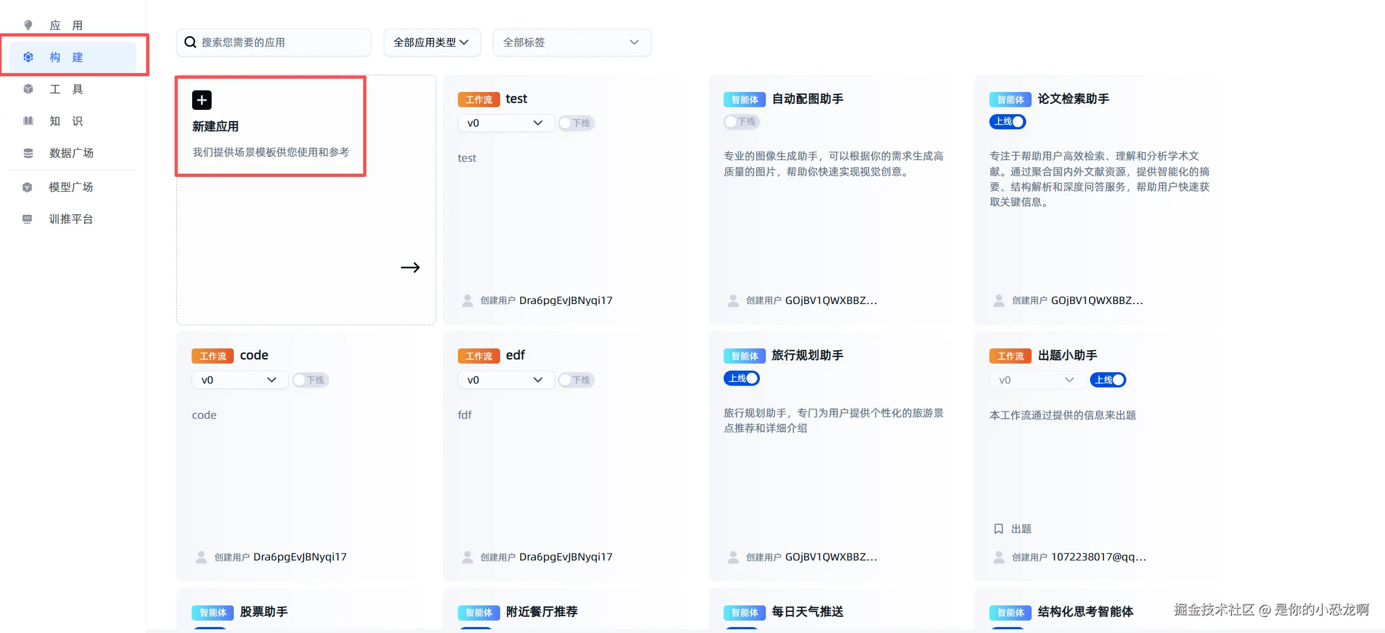Click the cube icon beside 工具
1385x633 pixels.
pyautogui.click(x=28, y=89)
